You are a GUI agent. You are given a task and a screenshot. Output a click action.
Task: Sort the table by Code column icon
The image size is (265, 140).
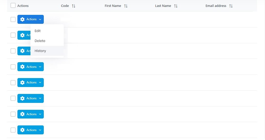(73, 6)
